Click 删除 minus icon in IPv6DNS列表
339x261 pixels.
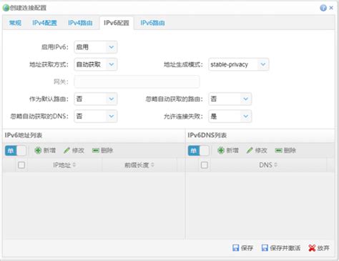pyautogui.click(x=278, y=150)
